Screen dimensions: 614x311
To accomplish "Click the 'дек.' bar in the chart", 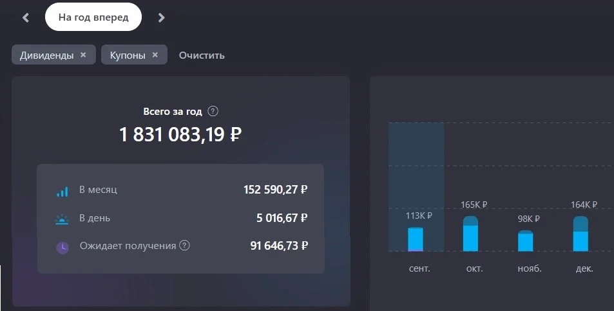I will pyautogui.click(x=580, y=234).
